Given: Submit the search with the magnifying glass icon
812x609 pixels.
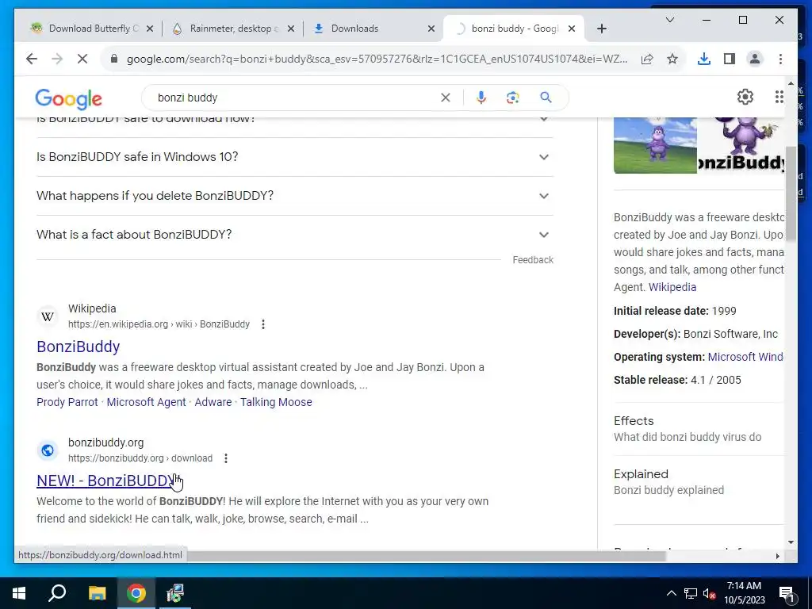Looking at the screenshot, I should 546,98.
